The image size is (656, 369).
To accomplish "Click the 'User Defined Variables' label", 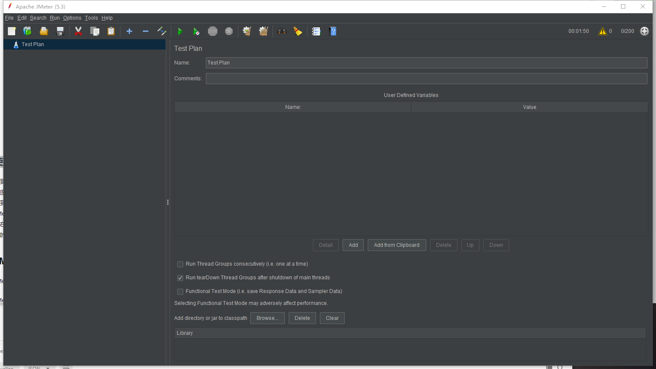I will [411, 95].
